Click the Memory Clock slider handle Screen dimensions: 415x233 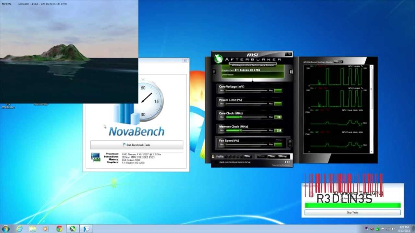pyautogui.click(x=241, y=130)
